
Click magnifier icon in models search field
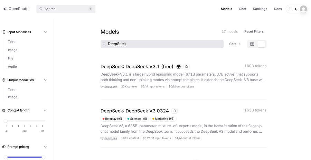click(x=104, y=44)
